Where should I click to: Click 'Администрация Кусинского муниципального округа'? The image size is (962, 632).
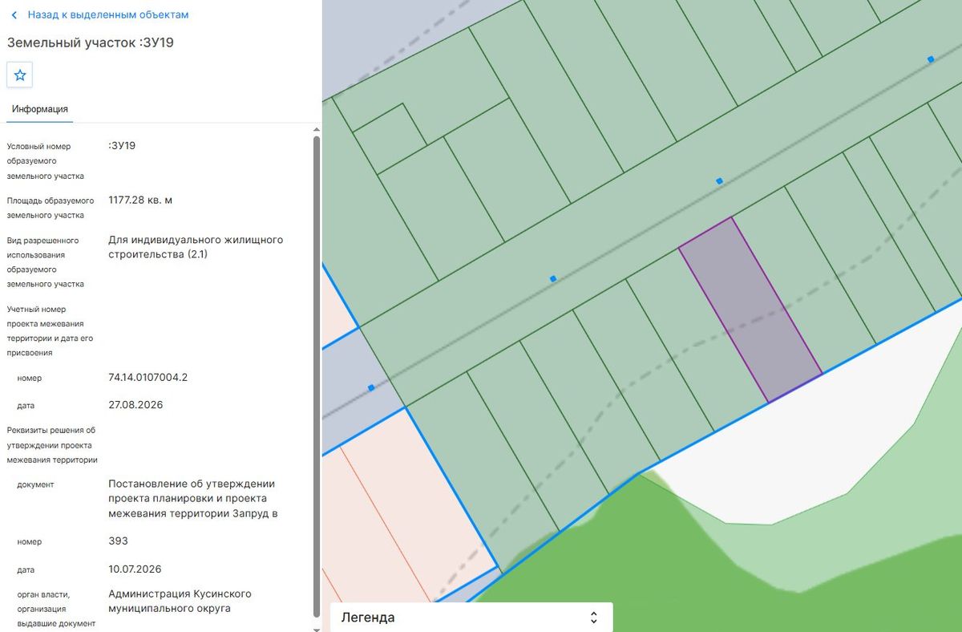(x=180, y=602)
